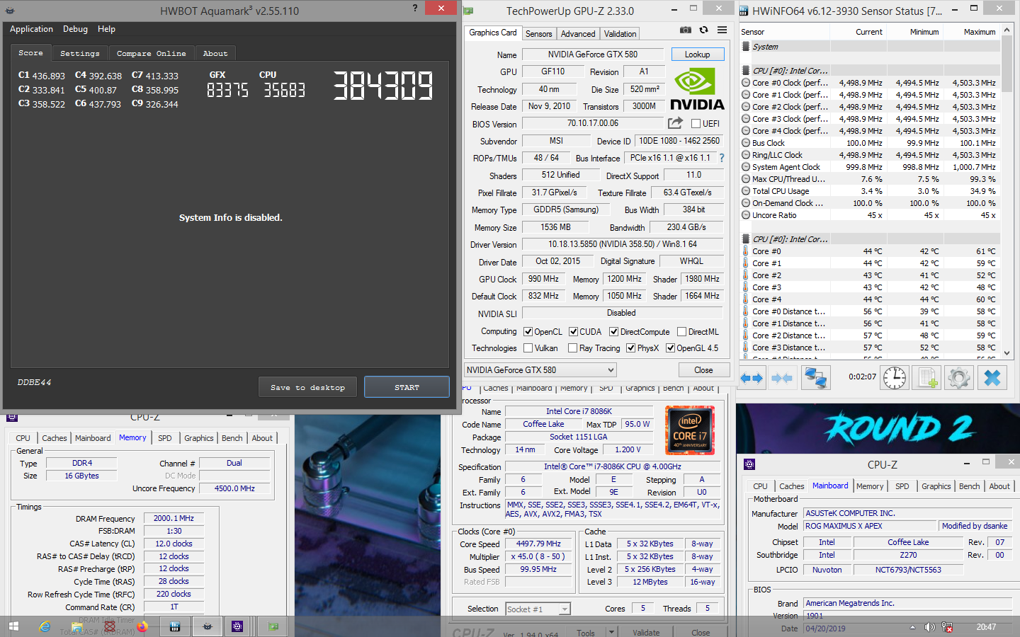1020x637 pixels.
Task: Click the Intel Core i7 badge in CPU-Z
Action: (689, 430)
